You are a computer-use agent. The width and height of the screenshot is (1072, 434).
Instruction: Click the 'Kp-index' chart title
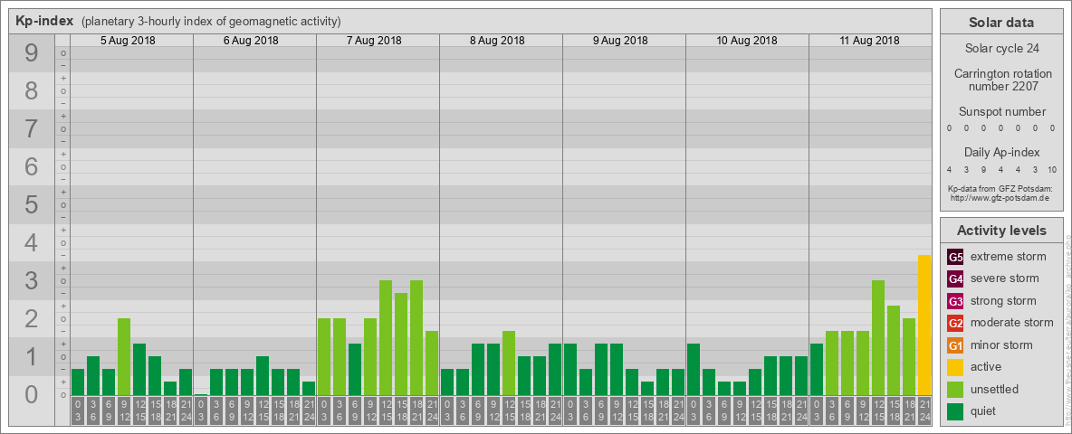pyautogui.click(x=44, y=21)
